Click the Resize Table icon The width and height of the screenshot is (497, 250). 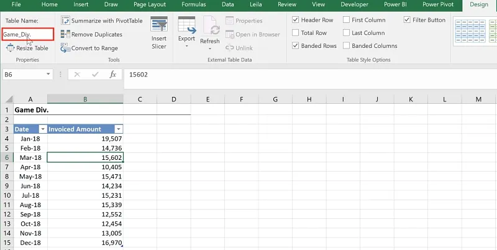point(9,48)
